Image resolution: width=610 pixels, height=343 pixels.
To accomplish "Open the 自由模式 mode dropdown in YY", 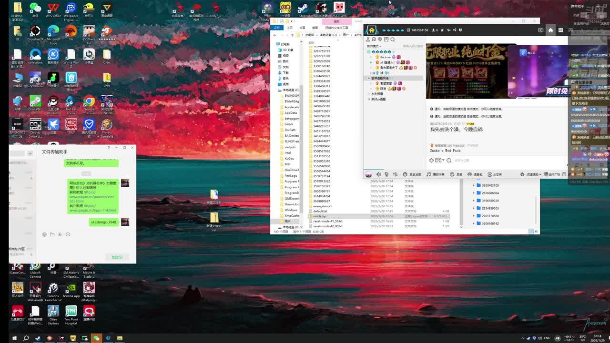I will click(x=374, y=46).
